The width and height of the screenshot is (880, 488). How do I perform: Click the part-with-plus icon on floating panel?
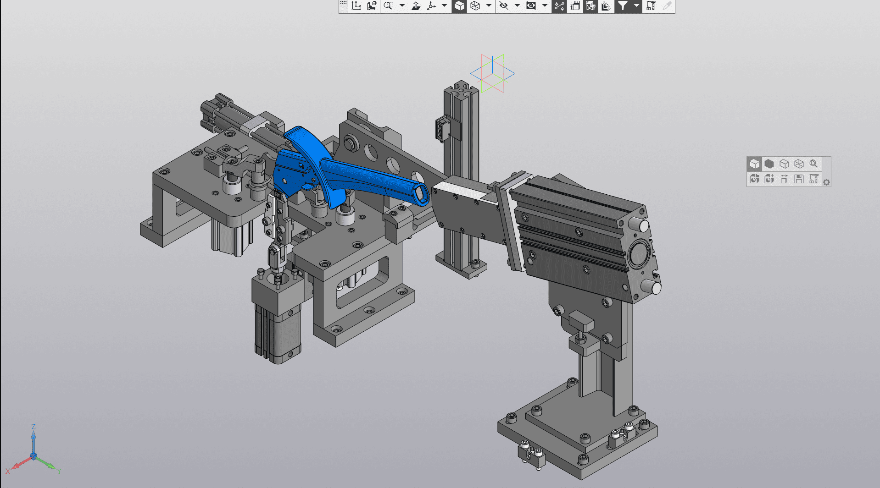point(769,179)
